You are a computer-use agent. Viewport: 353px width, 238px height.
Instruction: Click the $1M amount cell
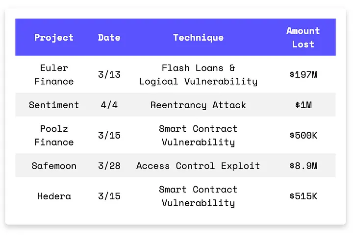pyautogui.click(x=303, y=105)
